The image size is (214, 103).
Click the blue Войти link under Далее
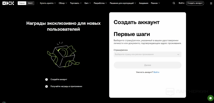pos(156,72)
